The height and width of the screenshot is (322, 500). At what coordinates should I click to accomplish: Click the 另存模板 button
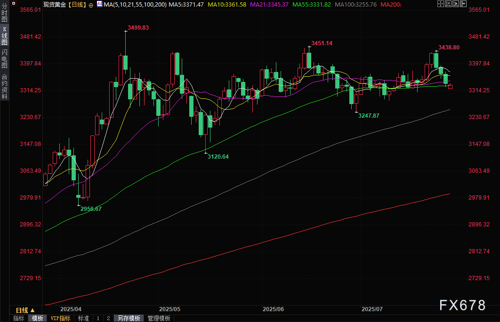129,318
